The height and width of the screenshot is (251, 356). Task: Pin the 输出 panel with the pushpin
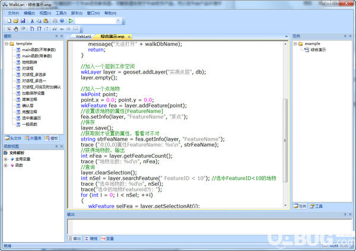pos(345,214)
